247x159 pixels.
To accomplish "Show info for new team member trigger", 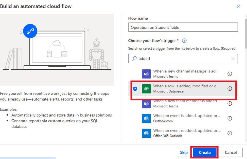I will coord(230,104).
